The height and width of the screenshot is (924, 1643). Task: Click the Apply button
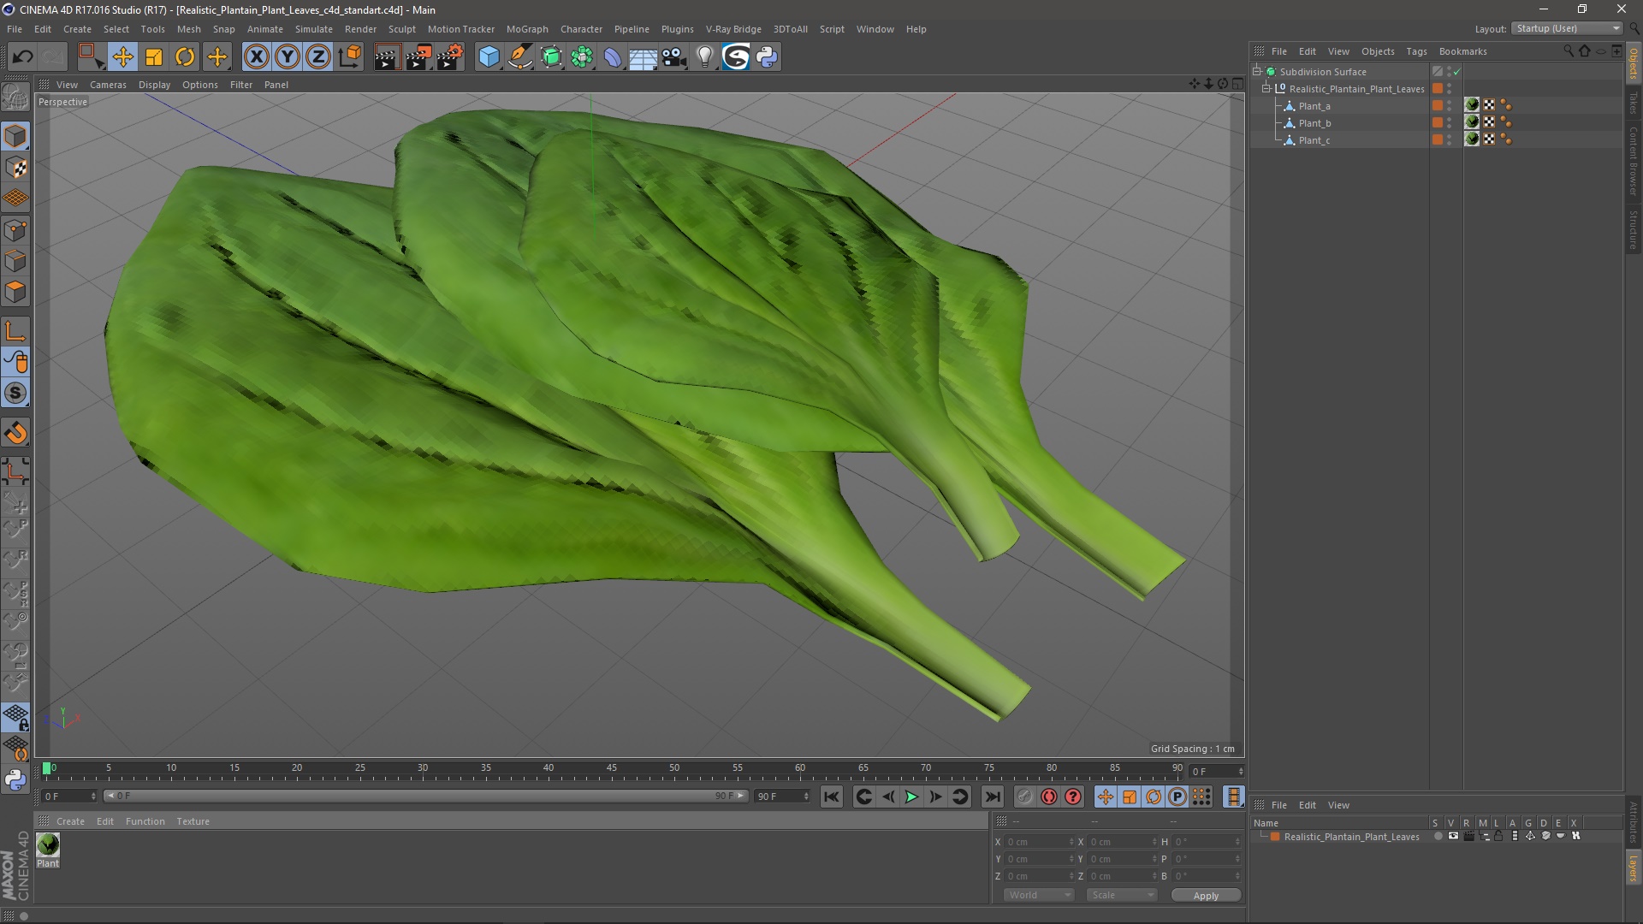(x=1206, y=896)
